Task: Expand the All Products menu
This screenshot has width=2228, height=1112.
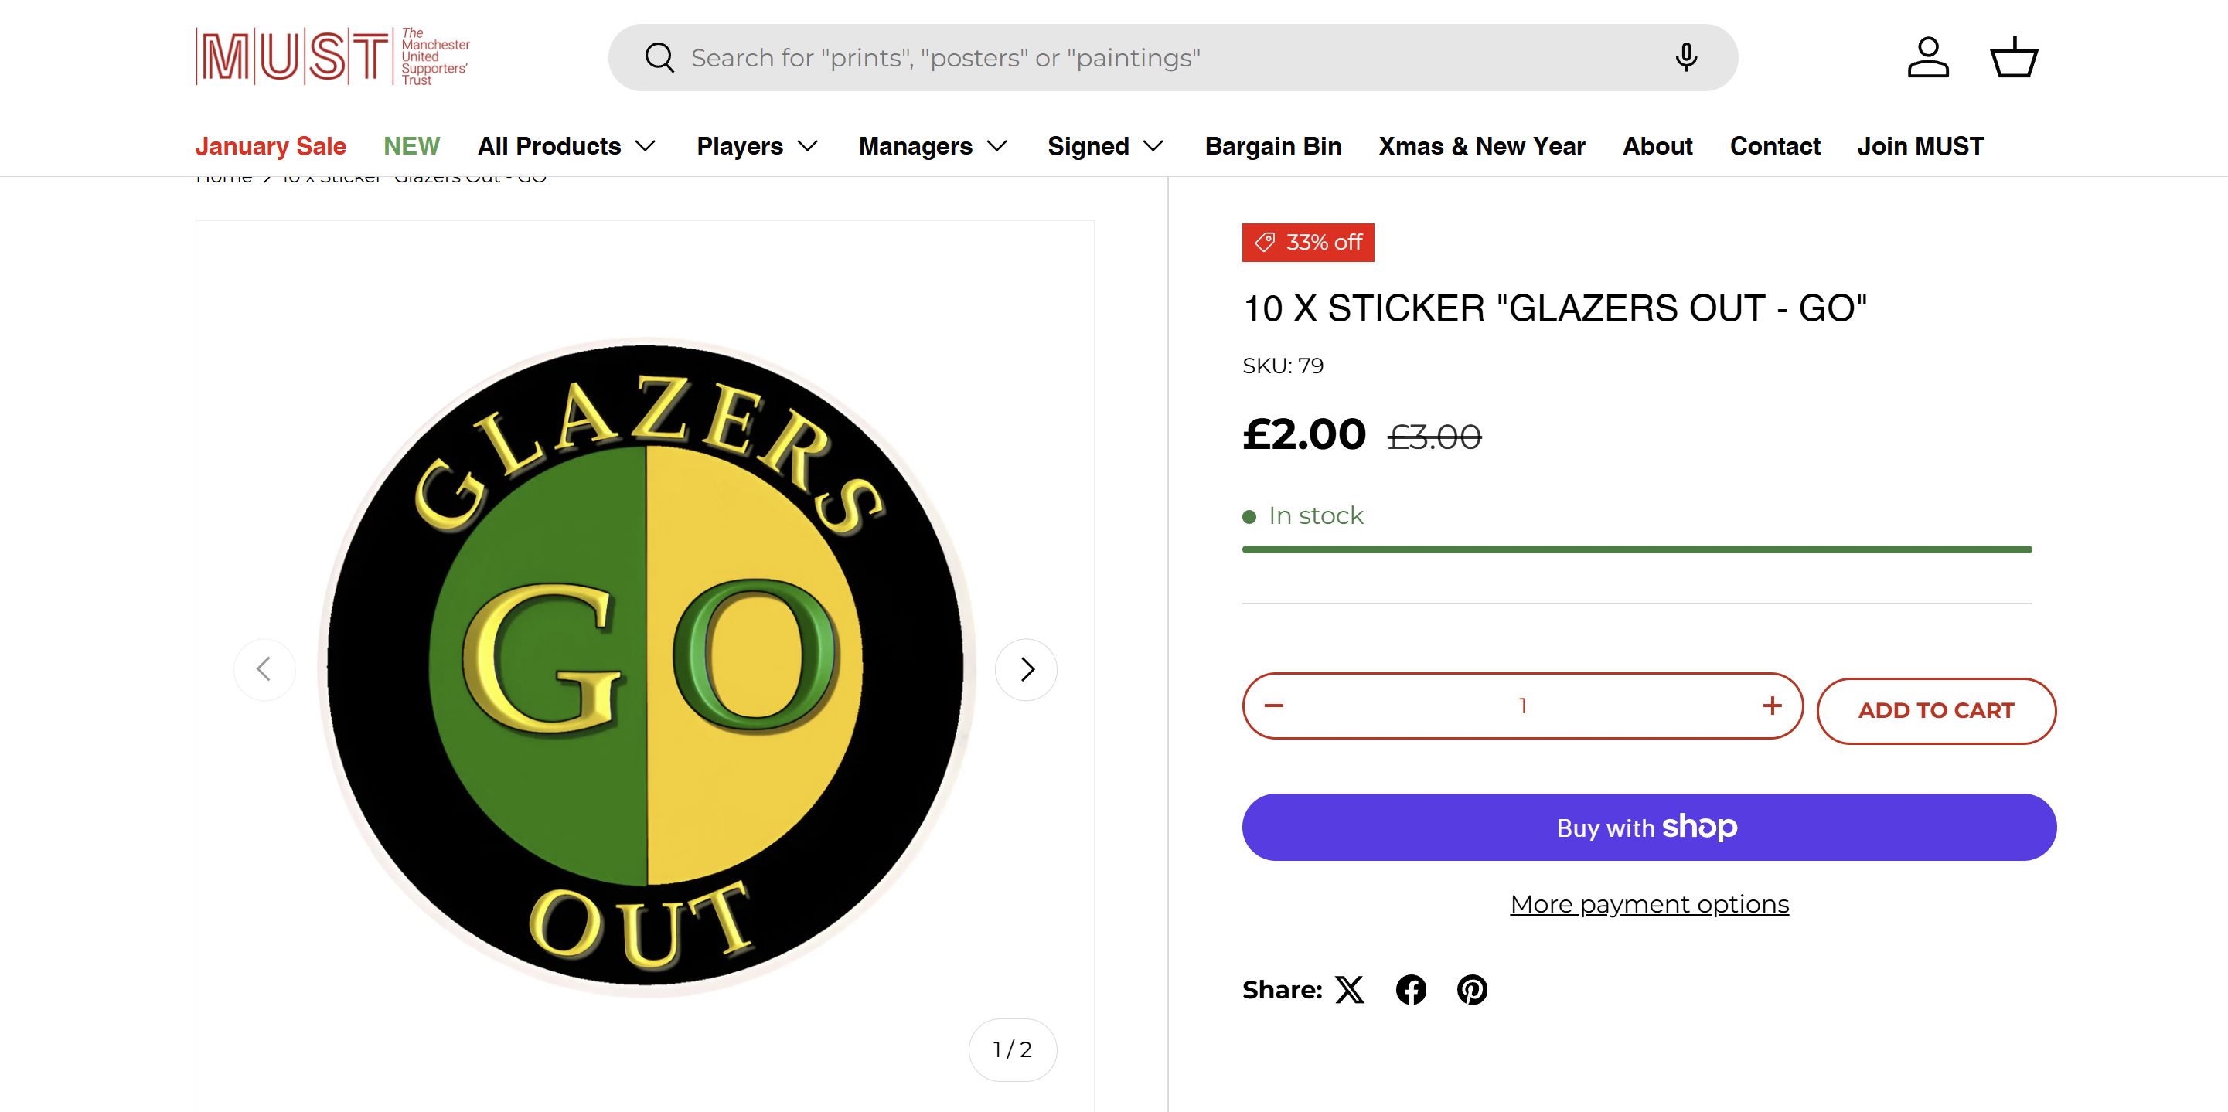Action: coord(567,146)
